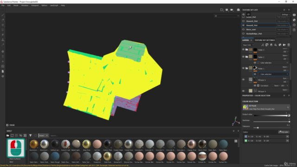Remove ID Mask color map with X
This screenshot has height=167, width=297.
click(288, 107)
